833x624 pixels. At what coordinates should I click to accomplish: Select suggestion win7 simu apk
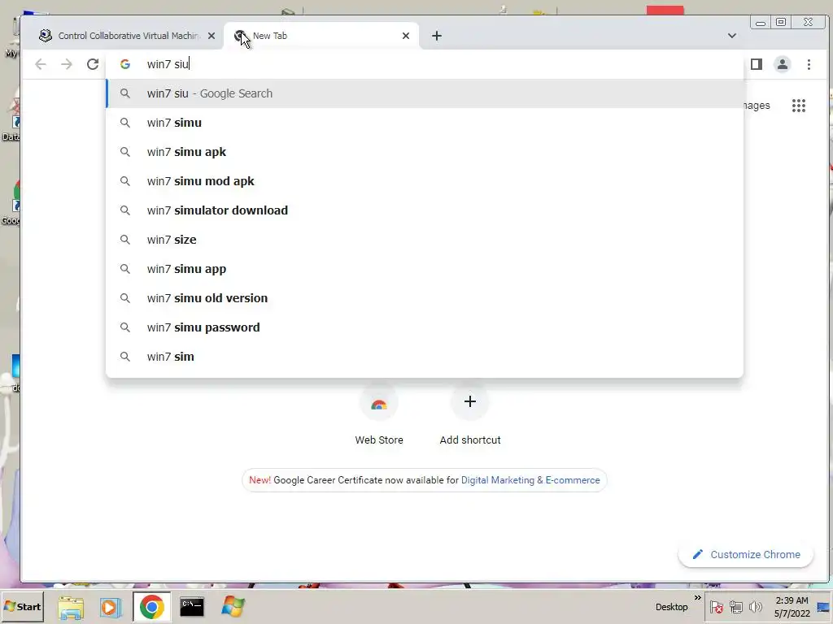[425, 152]
